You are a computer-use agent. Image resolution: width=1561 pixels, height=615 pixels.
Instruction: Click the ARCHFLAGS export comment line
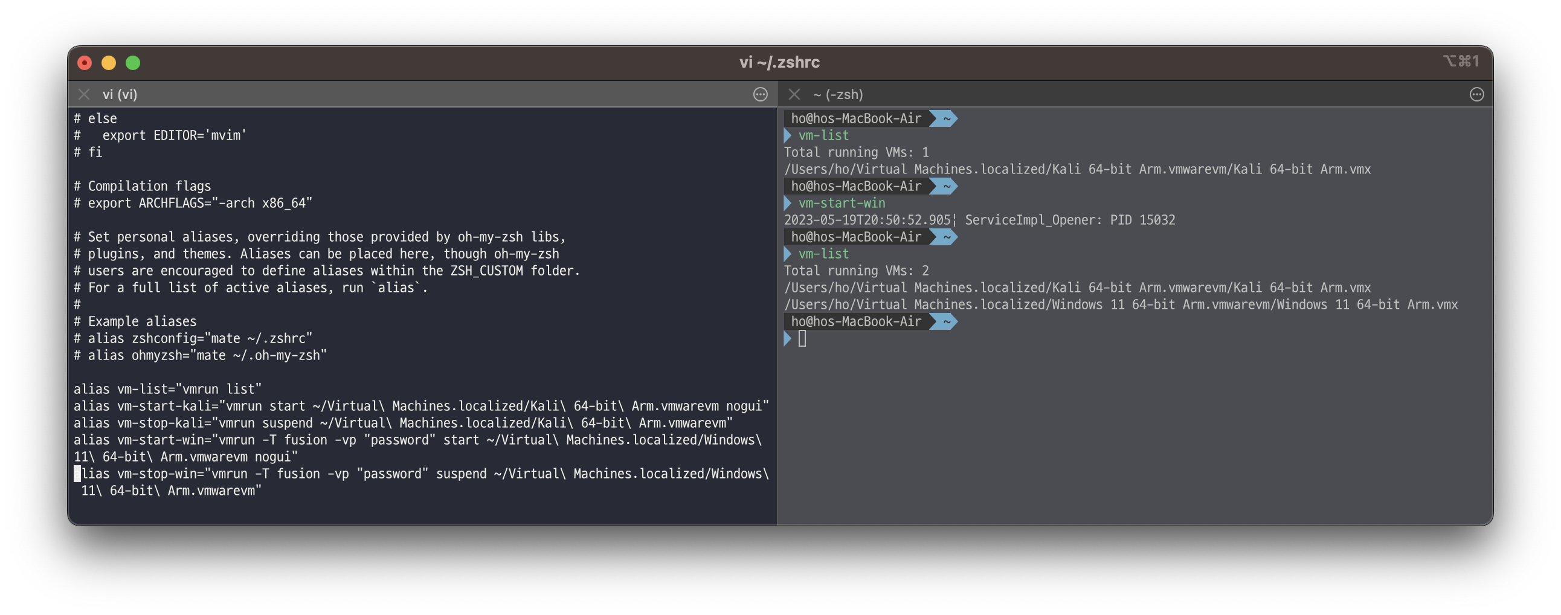pyautogui.click(x=193, y=203)
